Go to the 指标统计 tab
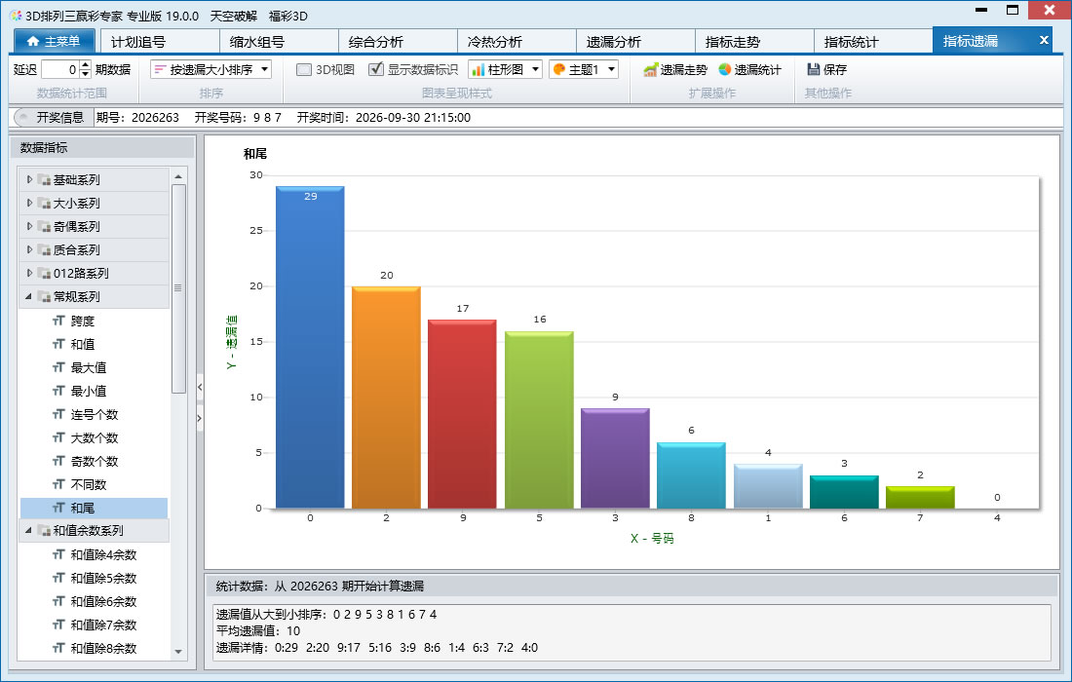 874,42
